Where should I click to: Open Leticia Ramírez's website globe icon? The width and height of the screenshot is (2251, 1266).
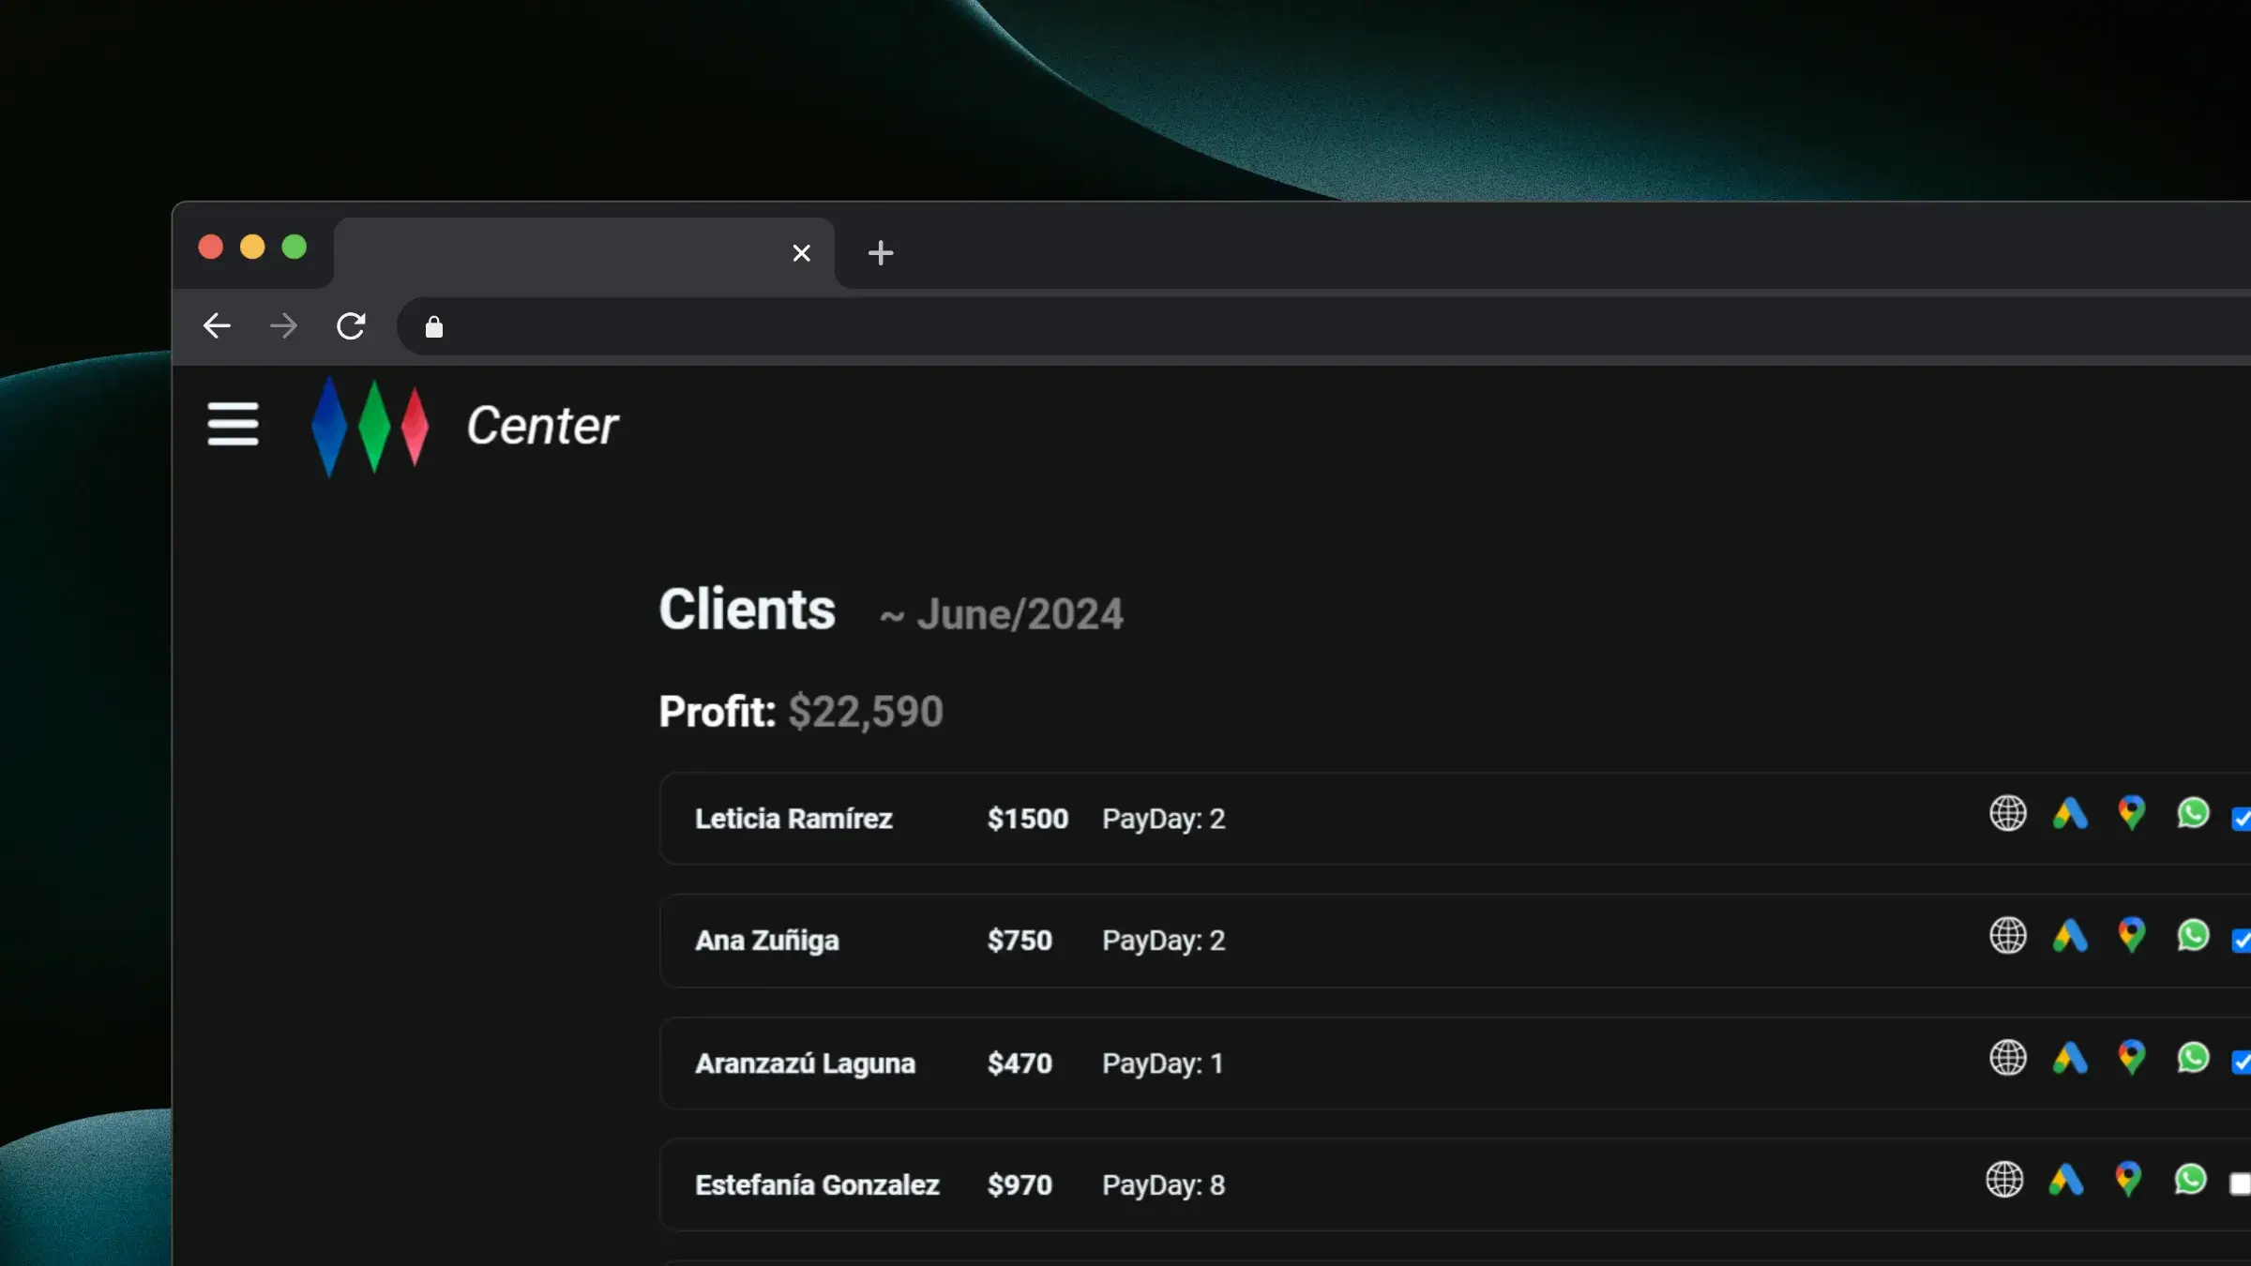(2007, 813)
